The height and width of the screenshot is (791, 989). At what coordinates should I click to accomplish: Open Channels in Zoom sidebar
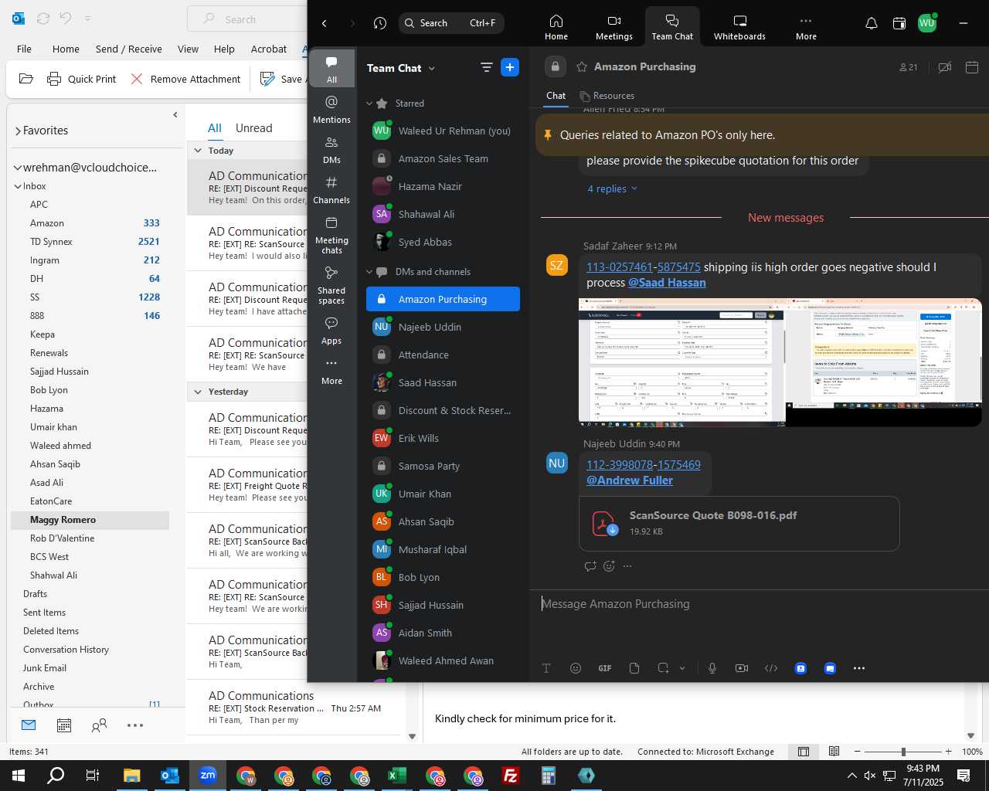click(331, 189)
